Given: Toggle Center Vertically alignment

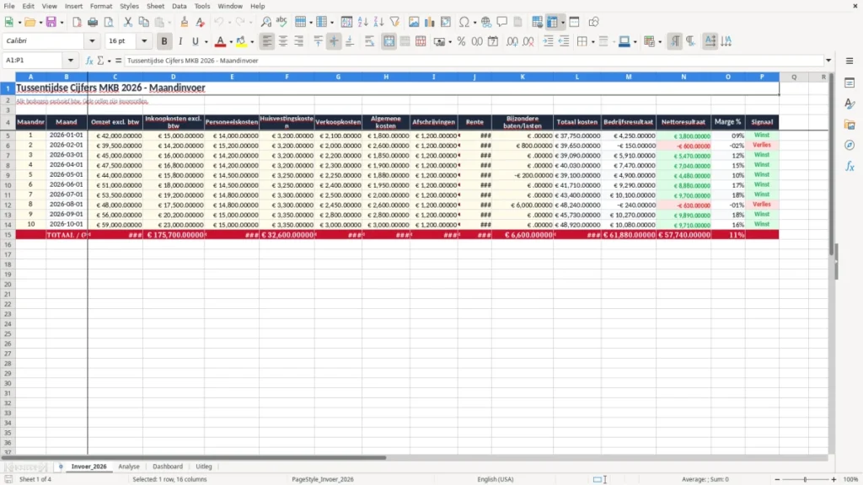Looking at the screenshot, I should (334, 41).
